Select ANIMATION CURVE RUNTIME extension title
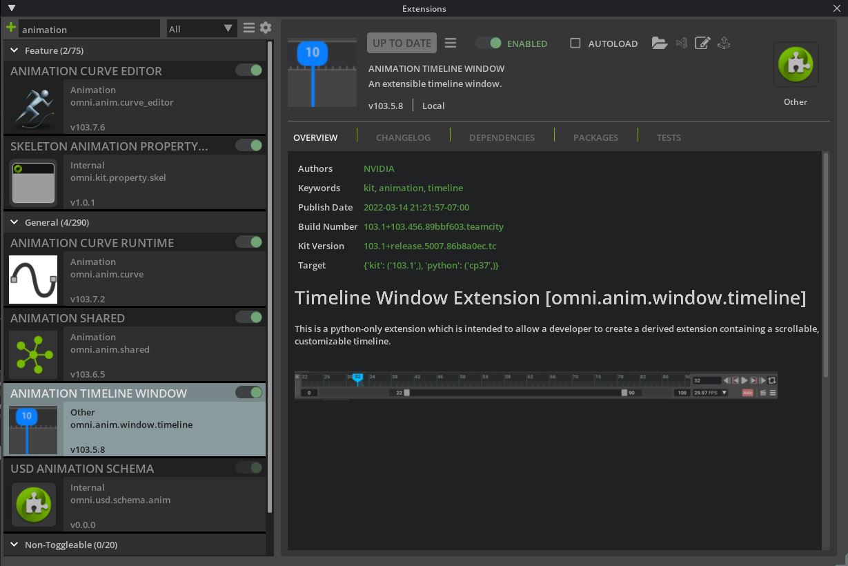Screen dimensions: 848x566 click(92, 242)
